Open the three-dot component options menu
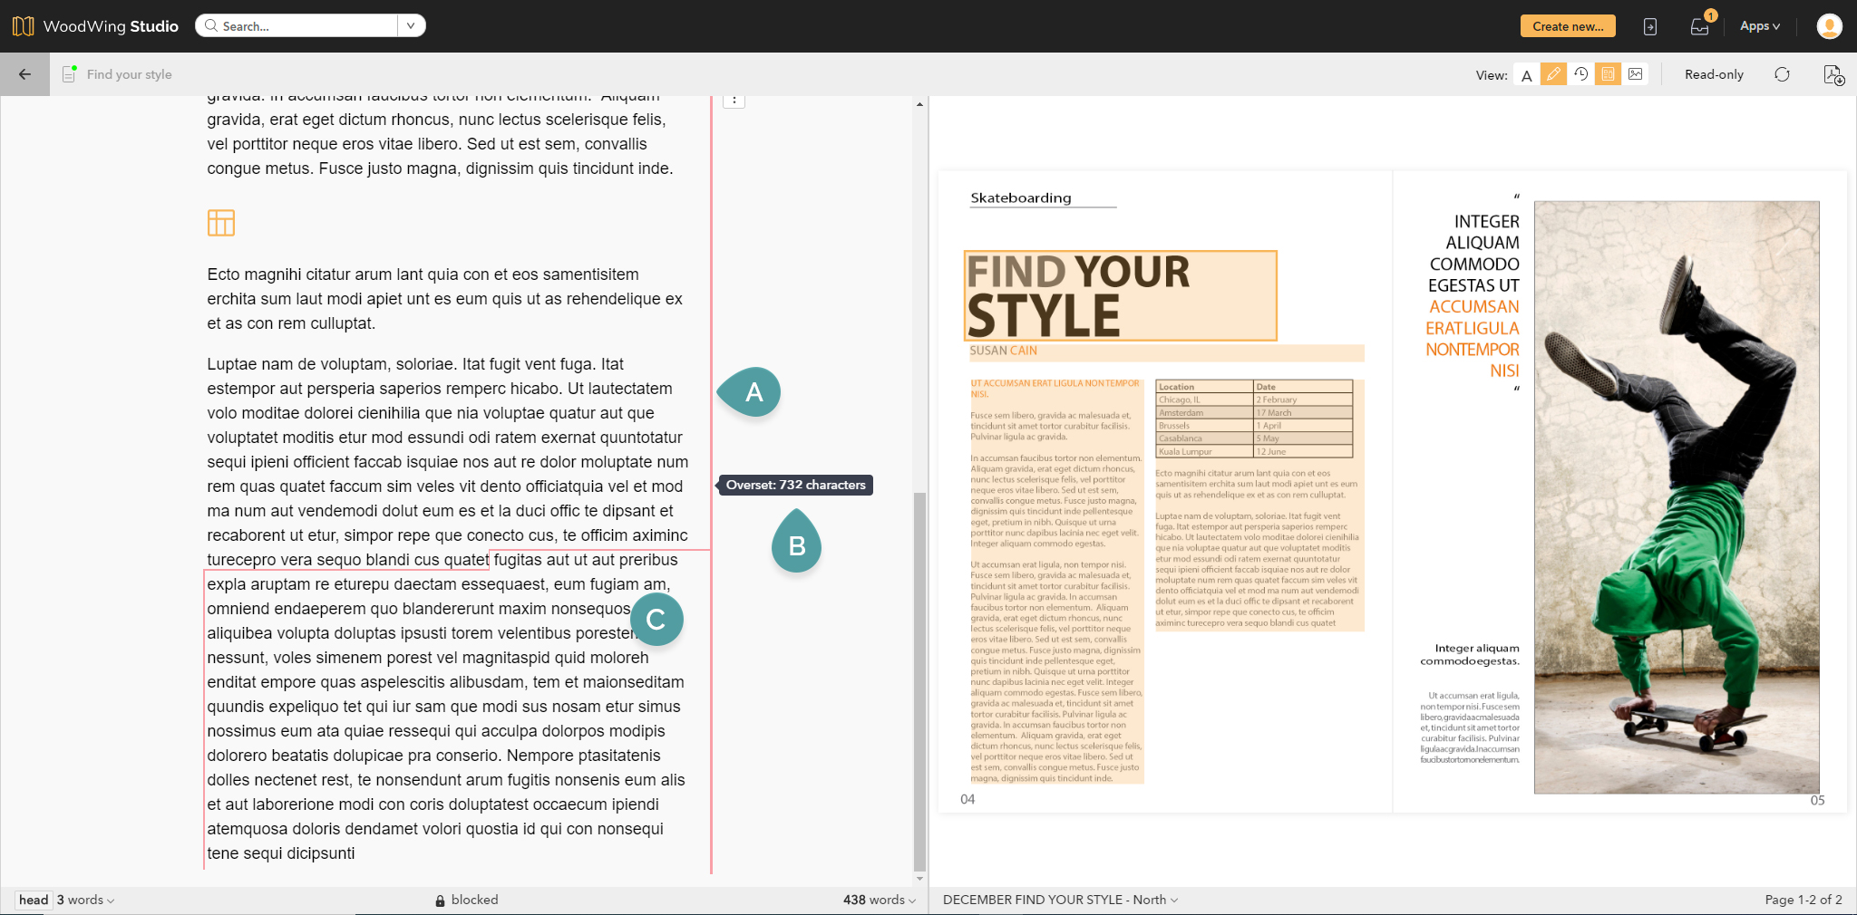 pyautogui.click(x=734, y=101)
